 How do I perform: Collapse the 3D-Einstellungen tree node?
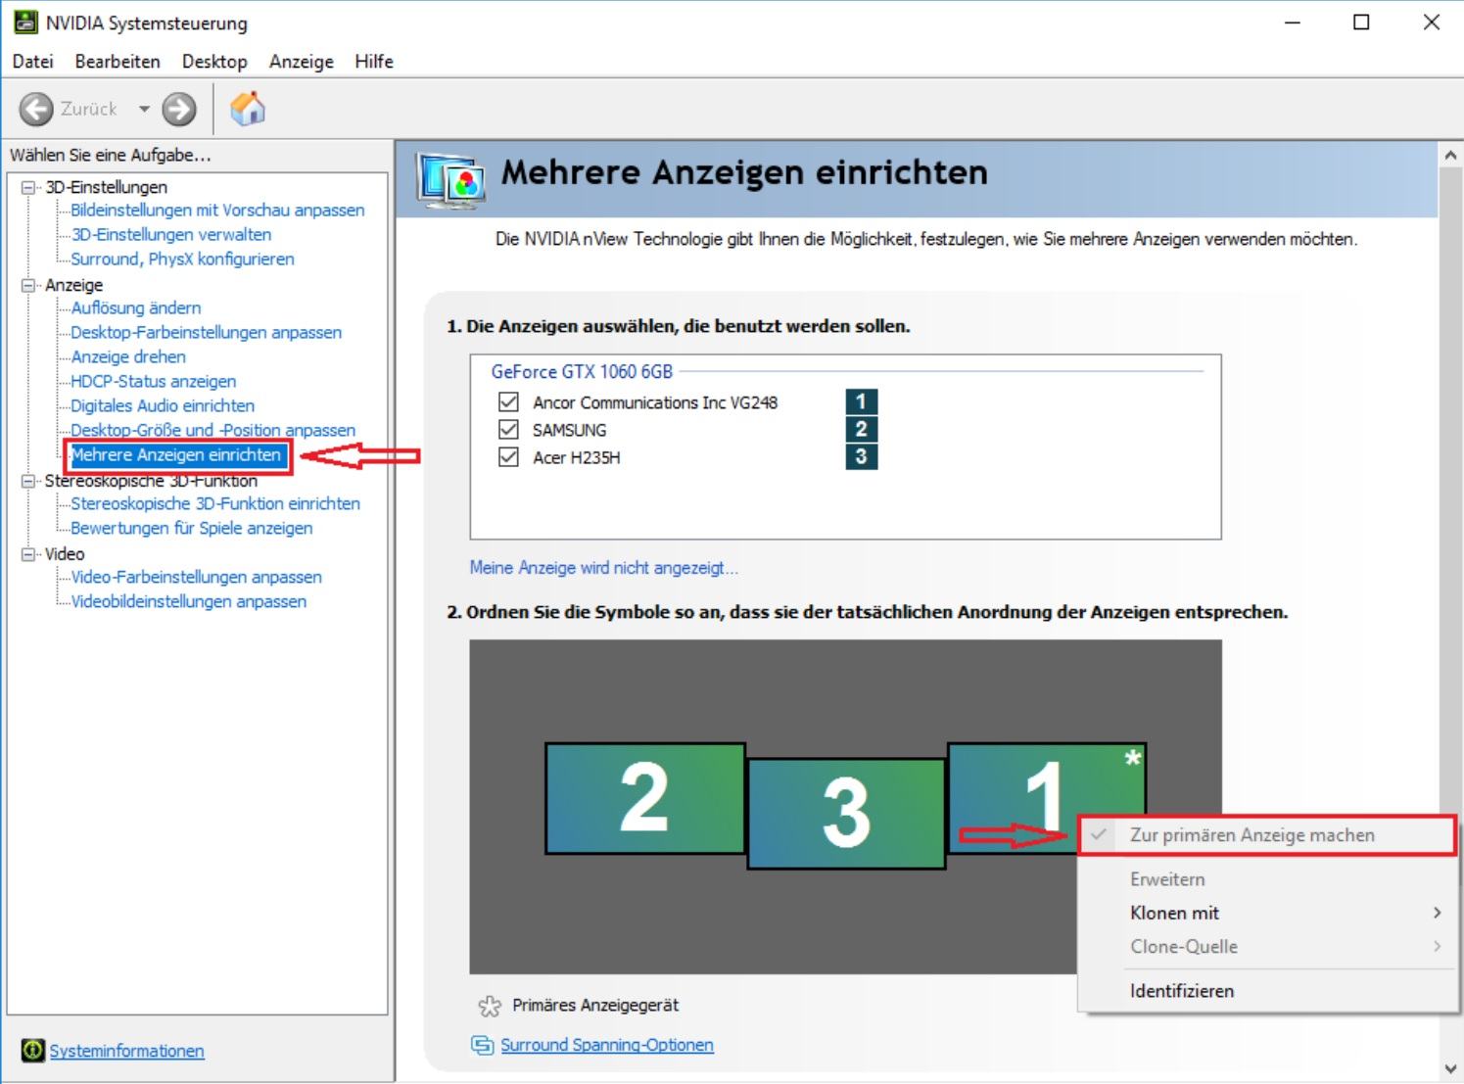click(x=28, y=187)
